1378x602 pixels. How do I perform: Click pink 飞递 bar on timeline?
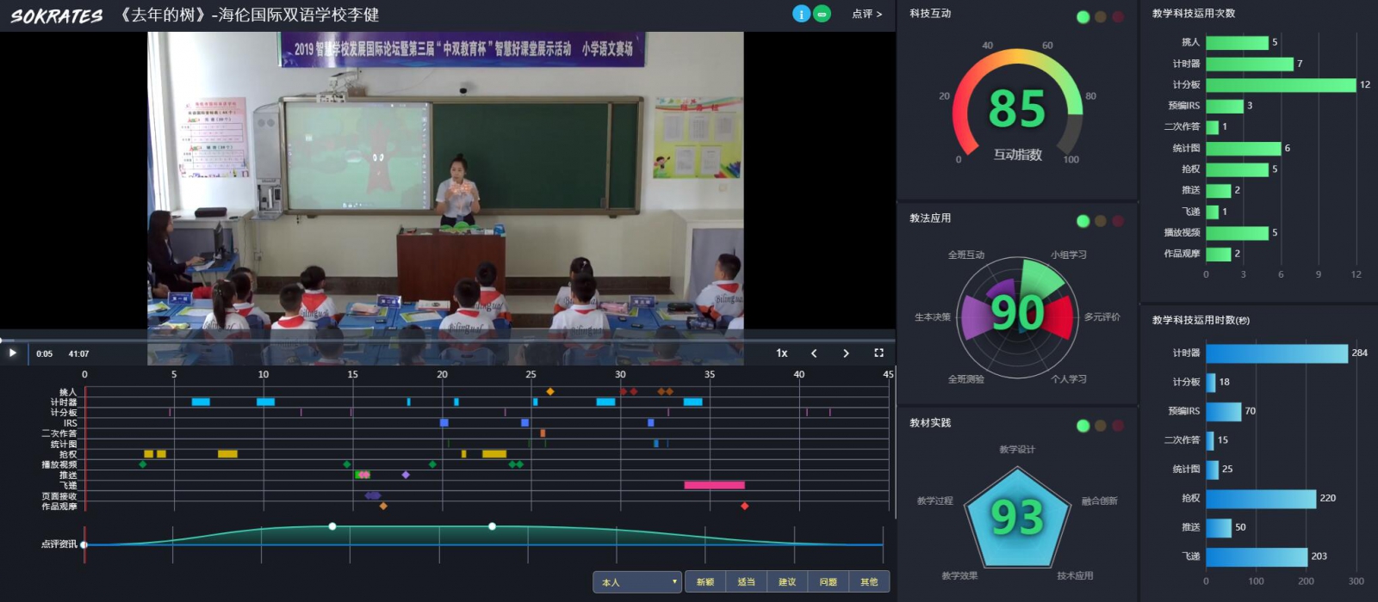pos(714,485)
